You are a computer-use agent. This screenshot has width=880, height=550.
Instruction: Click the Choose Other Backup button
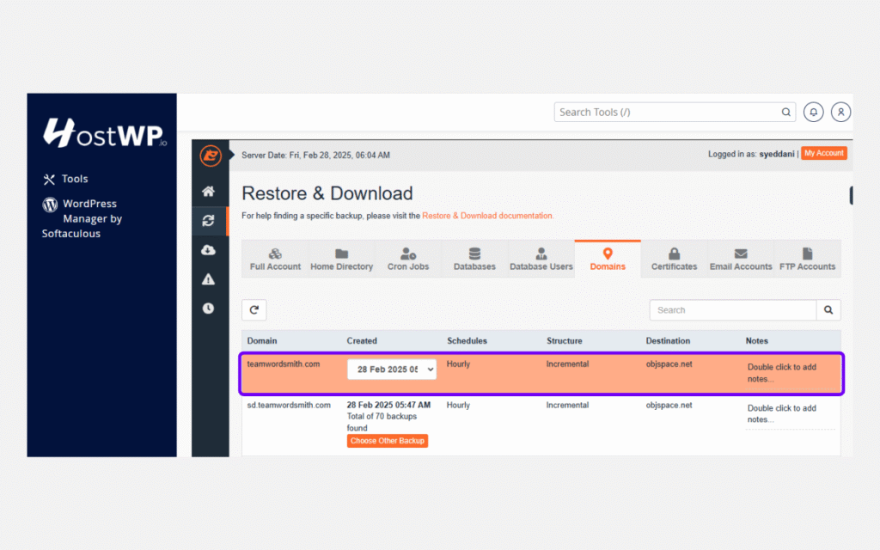[387, 441]
